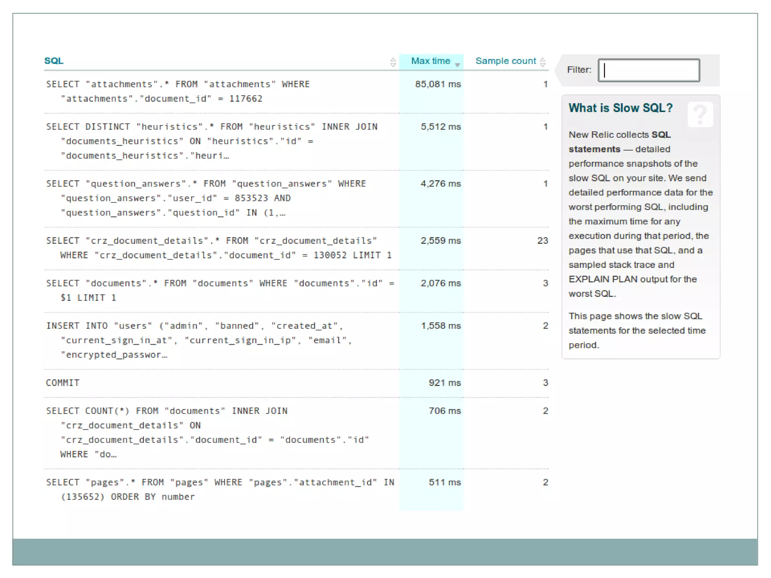Sort by Max time column header
771x578 pixels.
pos(430,61)
